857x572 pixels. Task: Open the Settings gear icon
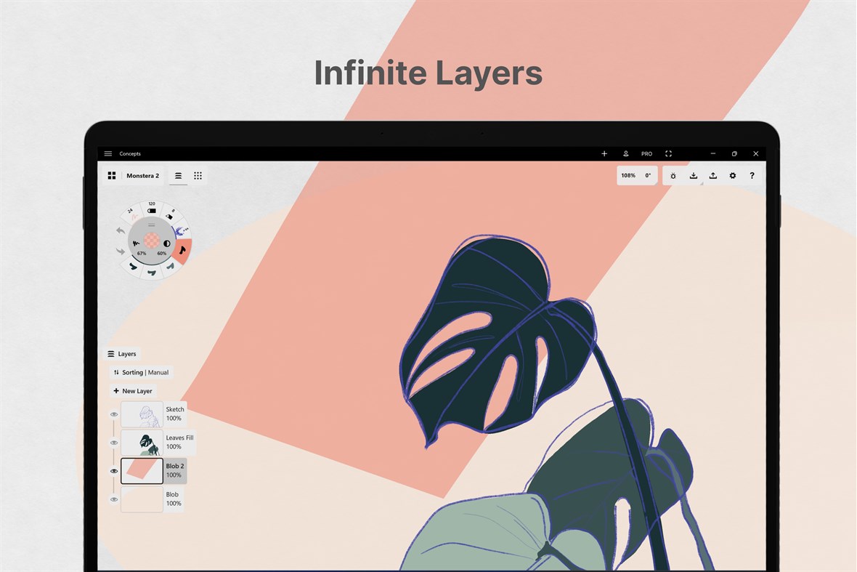pyautogui.click(x=732, y=176)
